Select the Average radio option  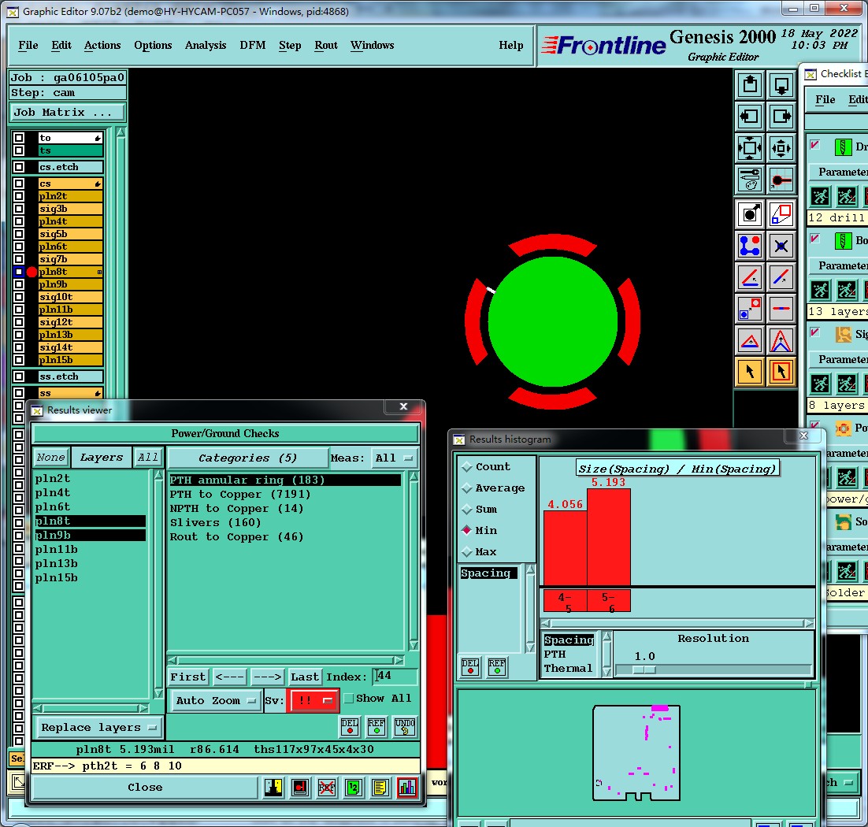[466, 488]
